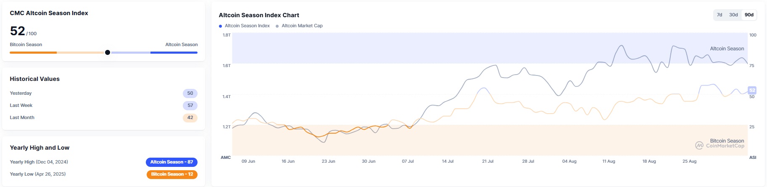
Task: Click the Altcoin Season - 87 badge
Action: pyautogui.click(x=171, y=162)
